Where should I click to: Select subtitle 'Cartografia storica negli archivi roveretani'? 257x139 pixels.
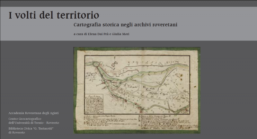point(125,25)
